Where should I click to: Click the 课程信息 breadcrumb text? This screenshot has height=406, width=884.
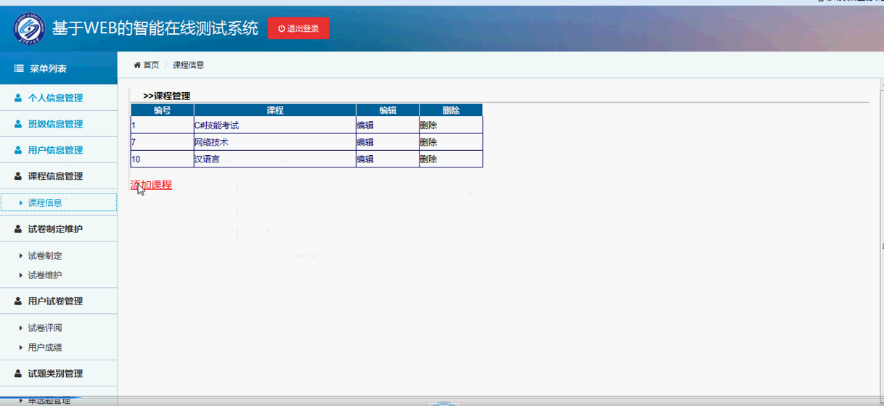tap(188, 65)
